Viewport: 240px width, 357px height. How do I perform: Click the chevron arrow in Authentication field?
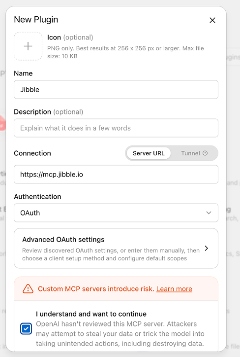(209, 213)
